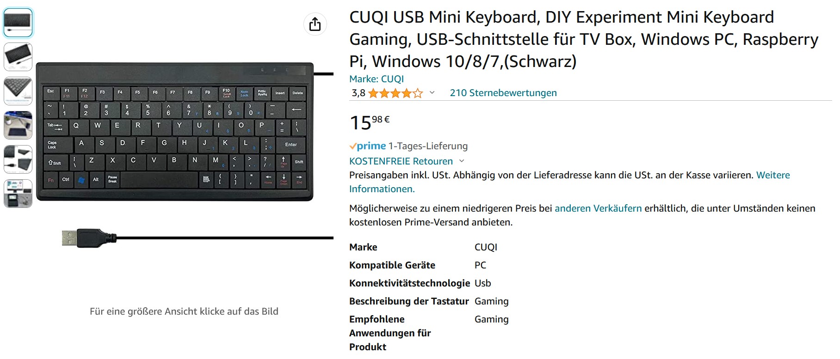Image resolution: width=840 pixels, height=359 pixels.
Task: Visit the Marke: CUQI brand link
Action: pos(377,79)
